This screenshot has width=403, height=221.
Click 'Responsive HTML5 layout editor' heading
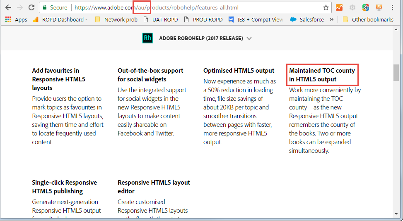pos(154,187)
